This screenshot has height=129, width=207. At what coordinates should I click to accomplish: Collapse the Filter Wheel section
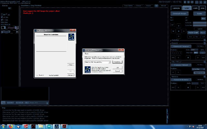click(205, 62)
